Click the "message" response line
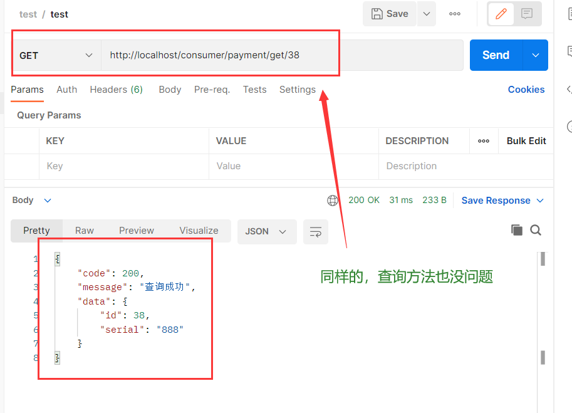The height and width of the screenshot is (413, 572). [x=137, y=287]
